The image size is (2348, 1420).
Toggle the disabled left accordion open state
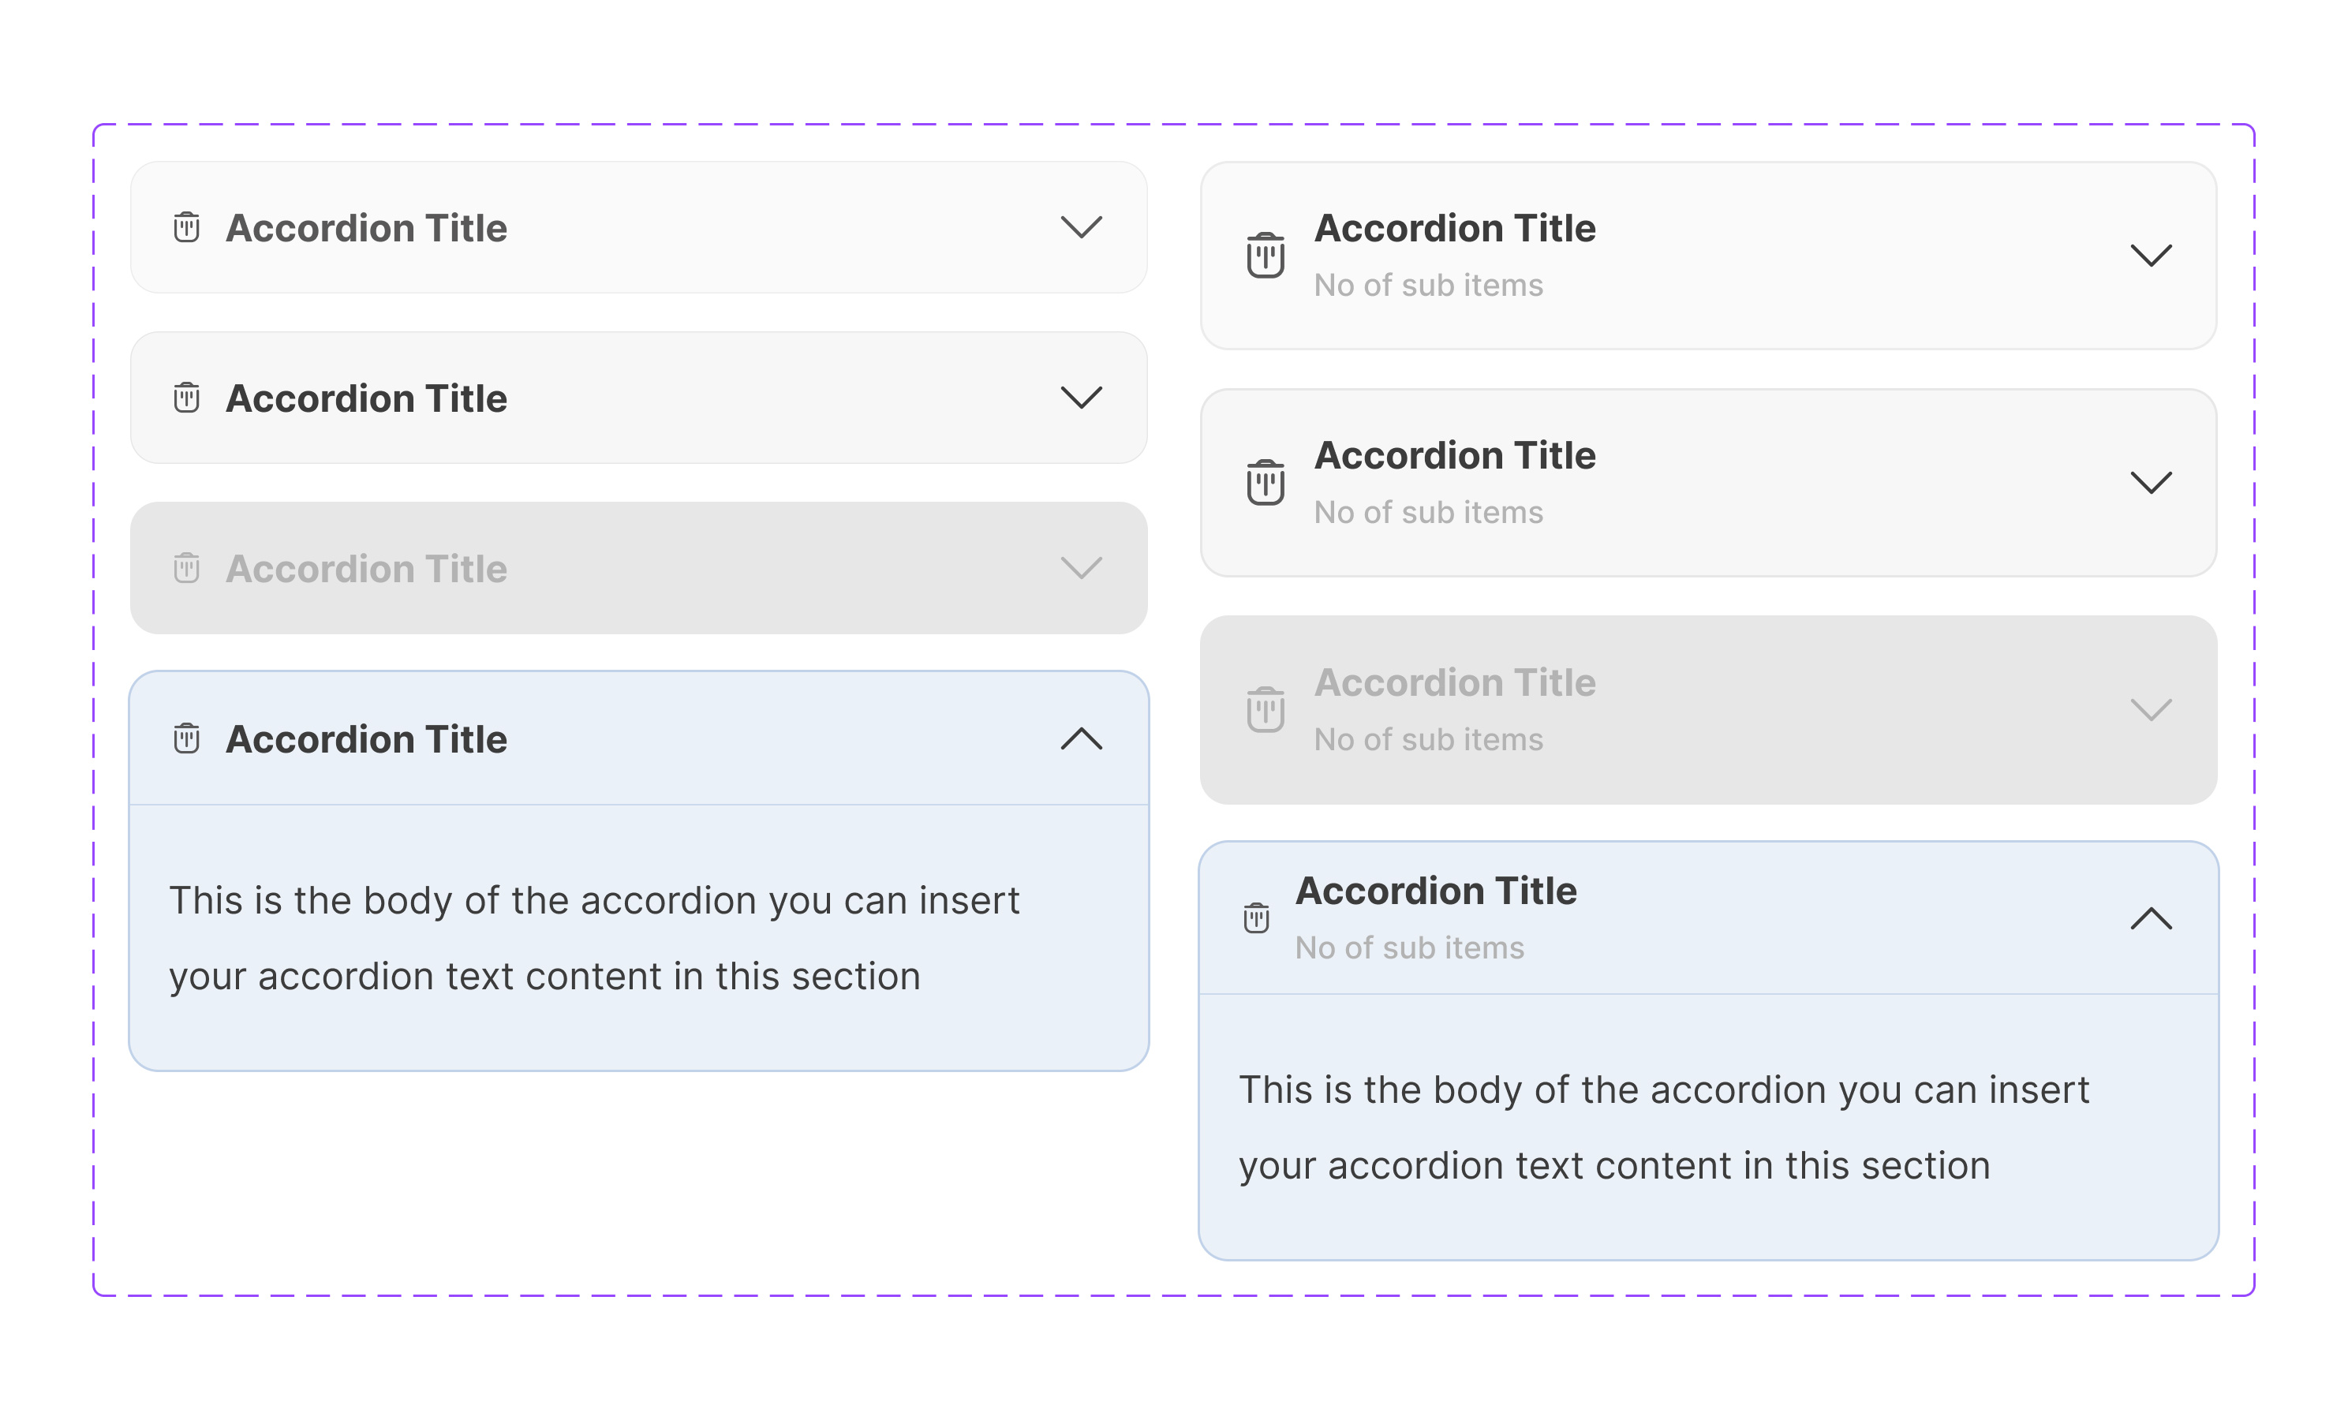click(x=1082, y=568)
